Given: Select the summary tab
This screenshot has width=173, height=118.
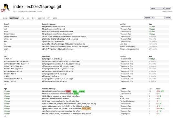Looking at the screenshot, I should click(14, 18).
